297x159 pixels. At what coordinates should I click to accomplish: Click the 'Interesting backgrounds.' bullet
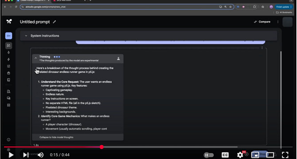(60, 112)
